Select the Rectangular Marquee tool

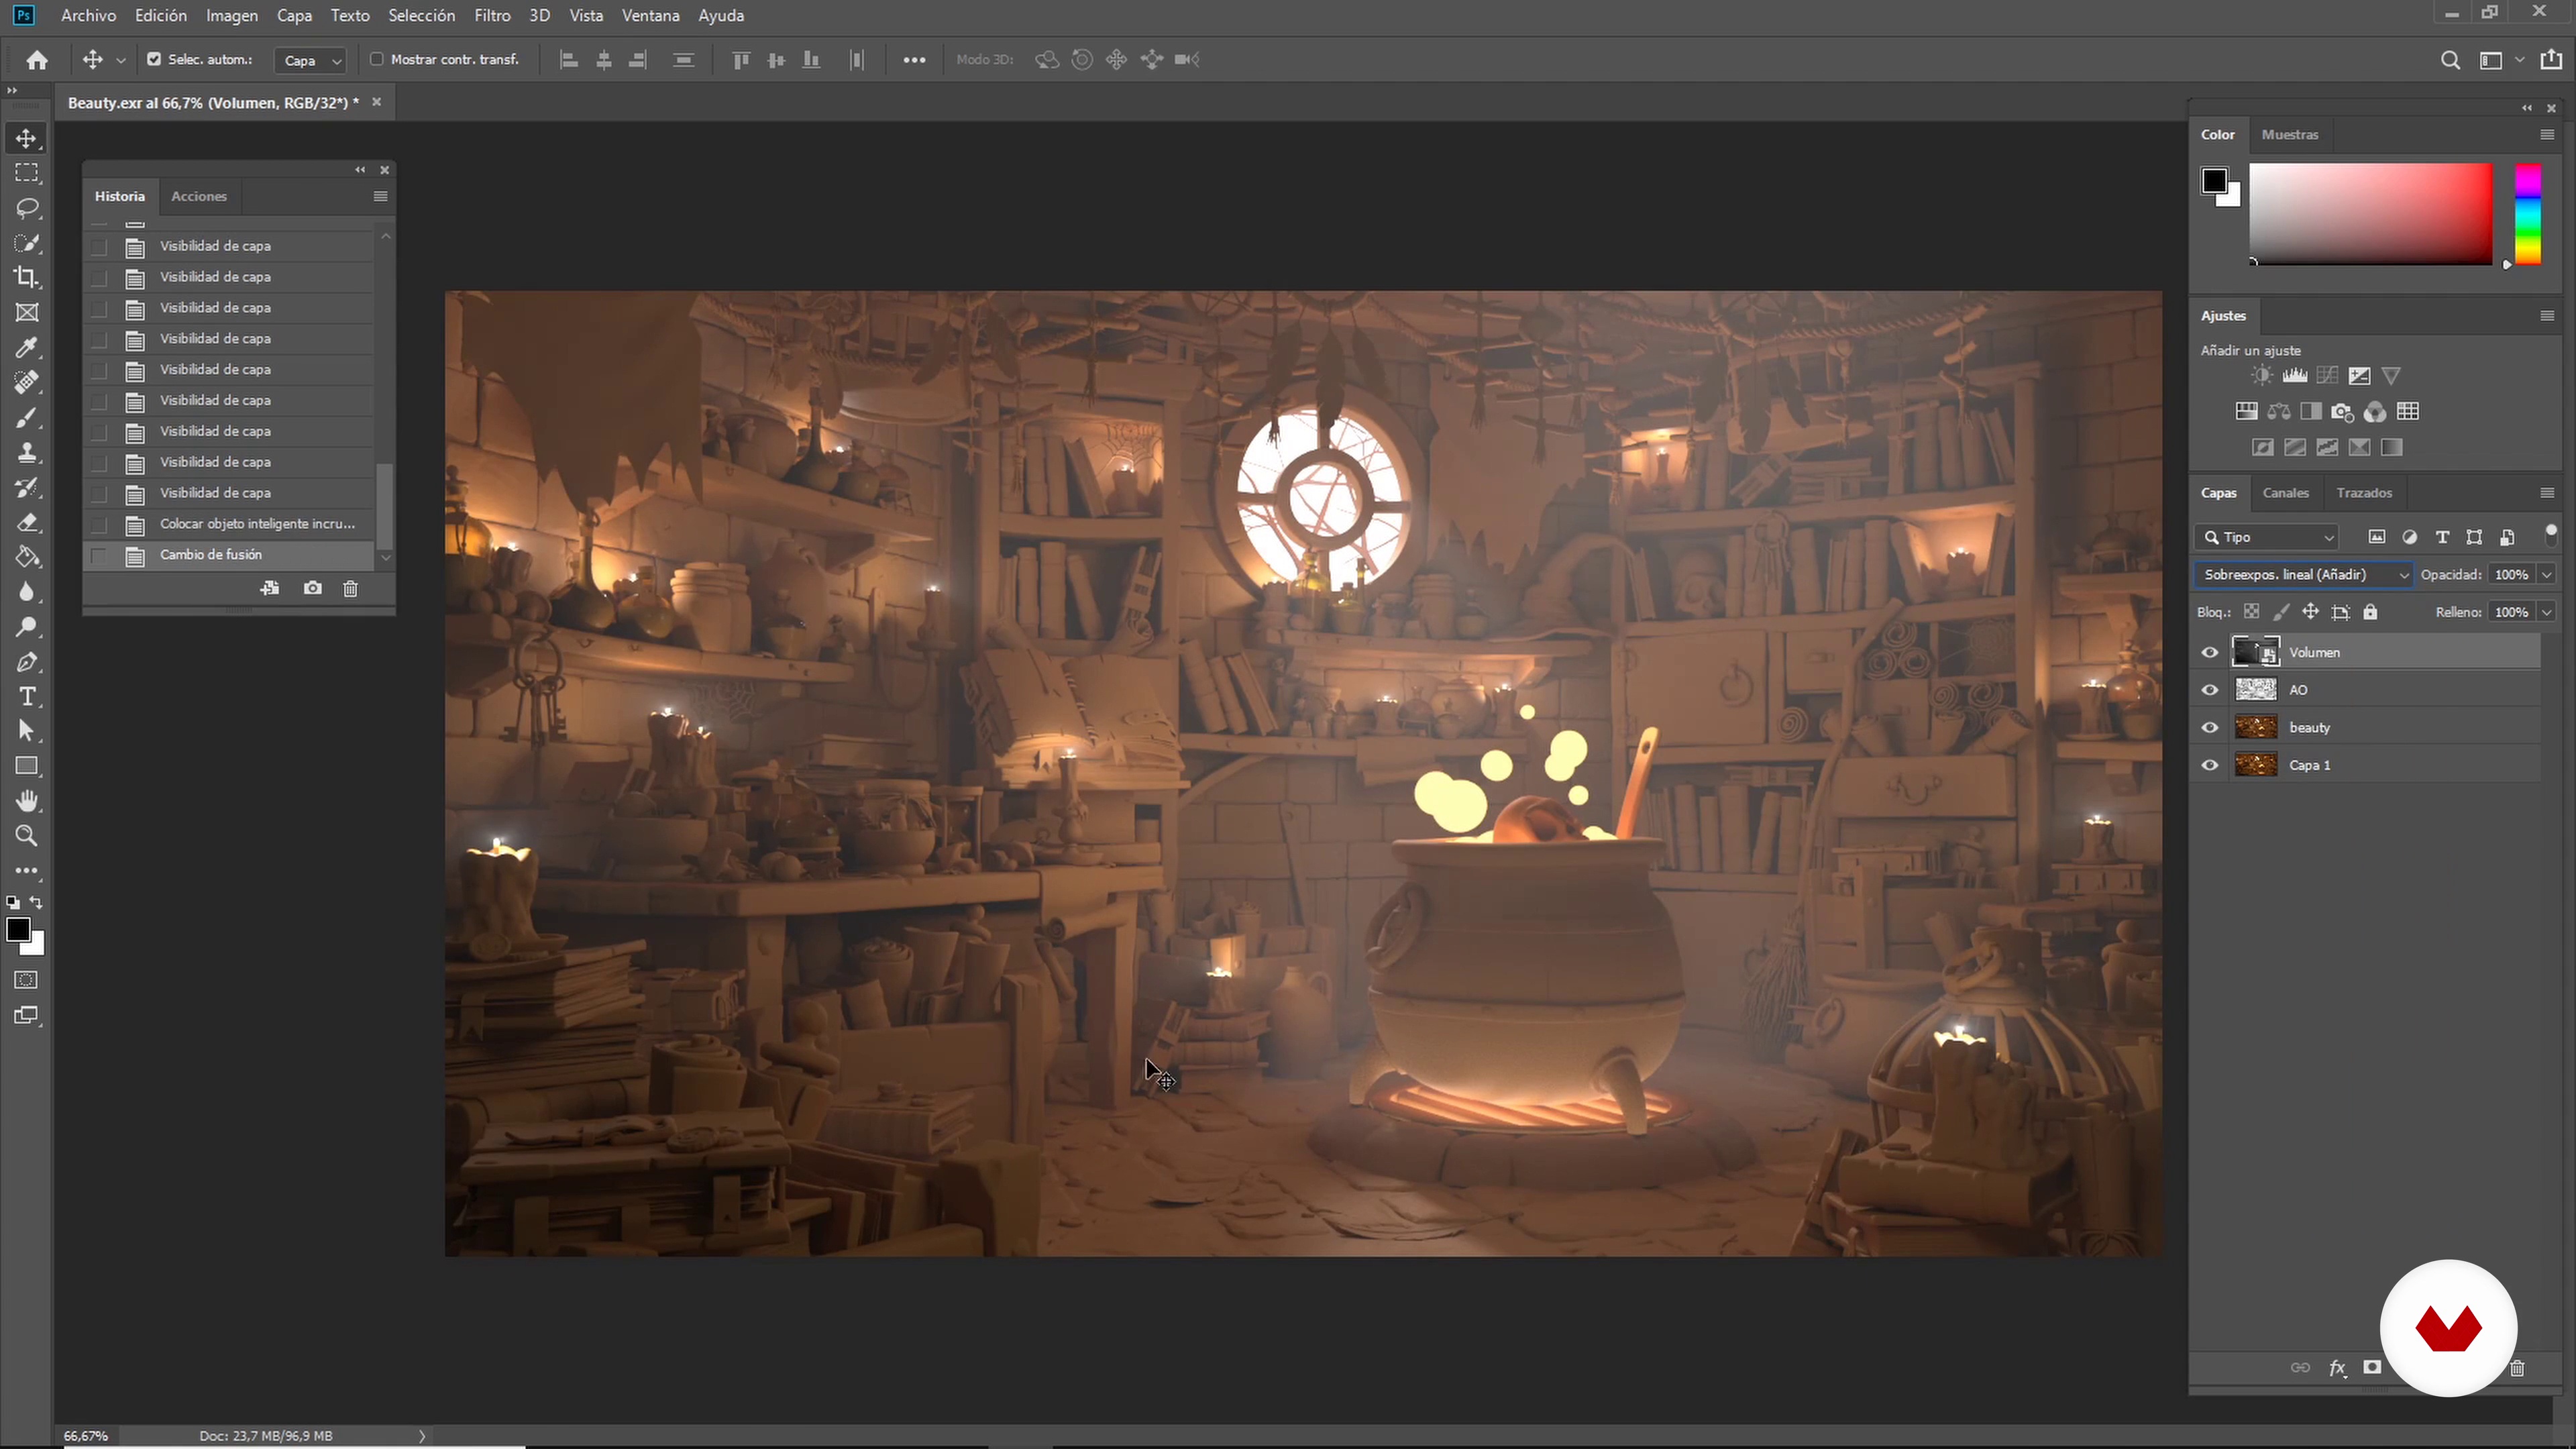(27, 173)
